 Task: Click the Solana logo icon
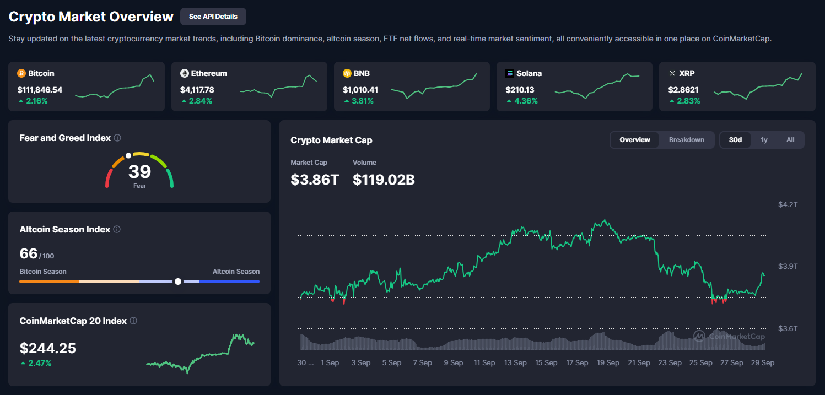[510, 73]
